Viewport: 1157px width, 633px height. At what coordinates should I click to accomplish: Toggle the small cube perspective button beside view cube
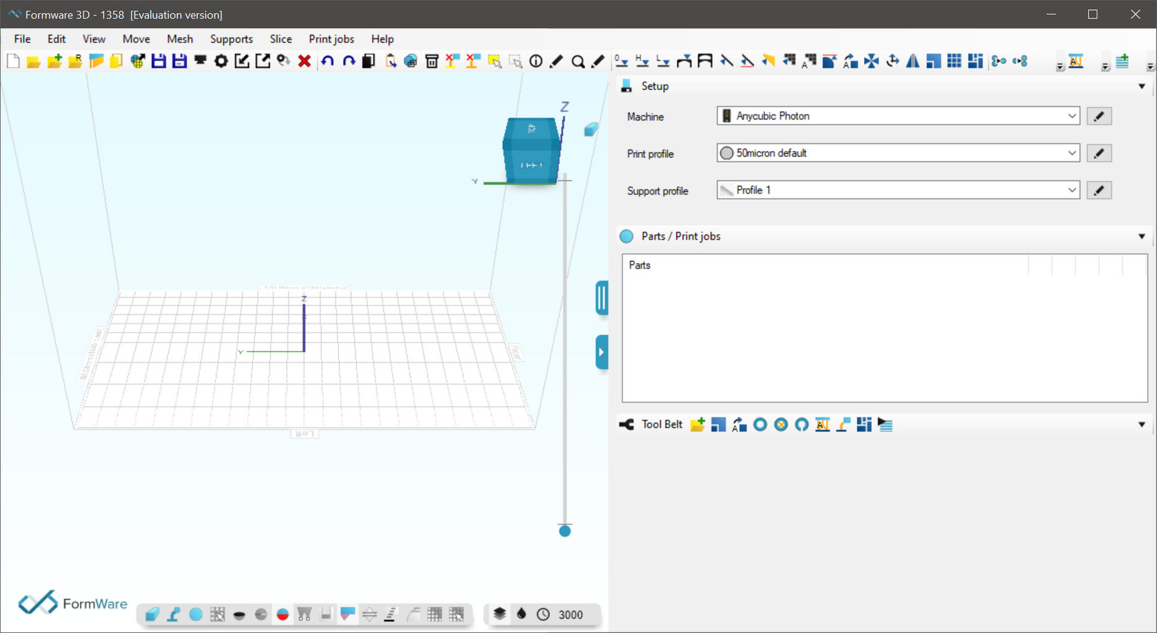tap(591, 129)
